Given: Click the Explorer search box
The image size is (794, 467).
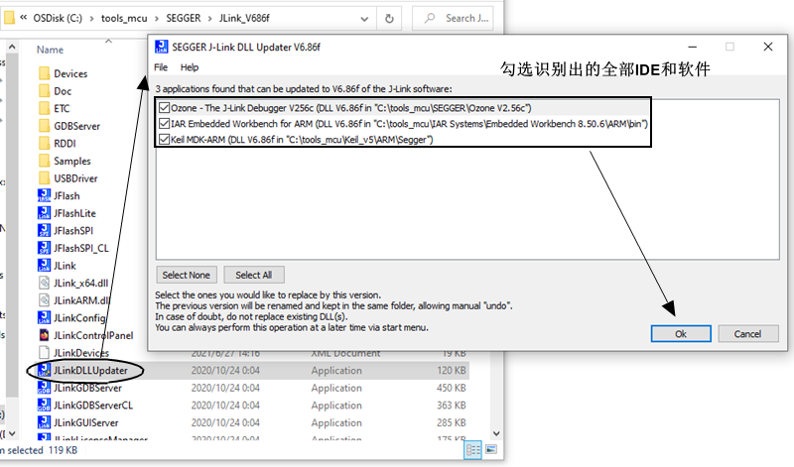Looking at the screenshot, I should point(453,18).
